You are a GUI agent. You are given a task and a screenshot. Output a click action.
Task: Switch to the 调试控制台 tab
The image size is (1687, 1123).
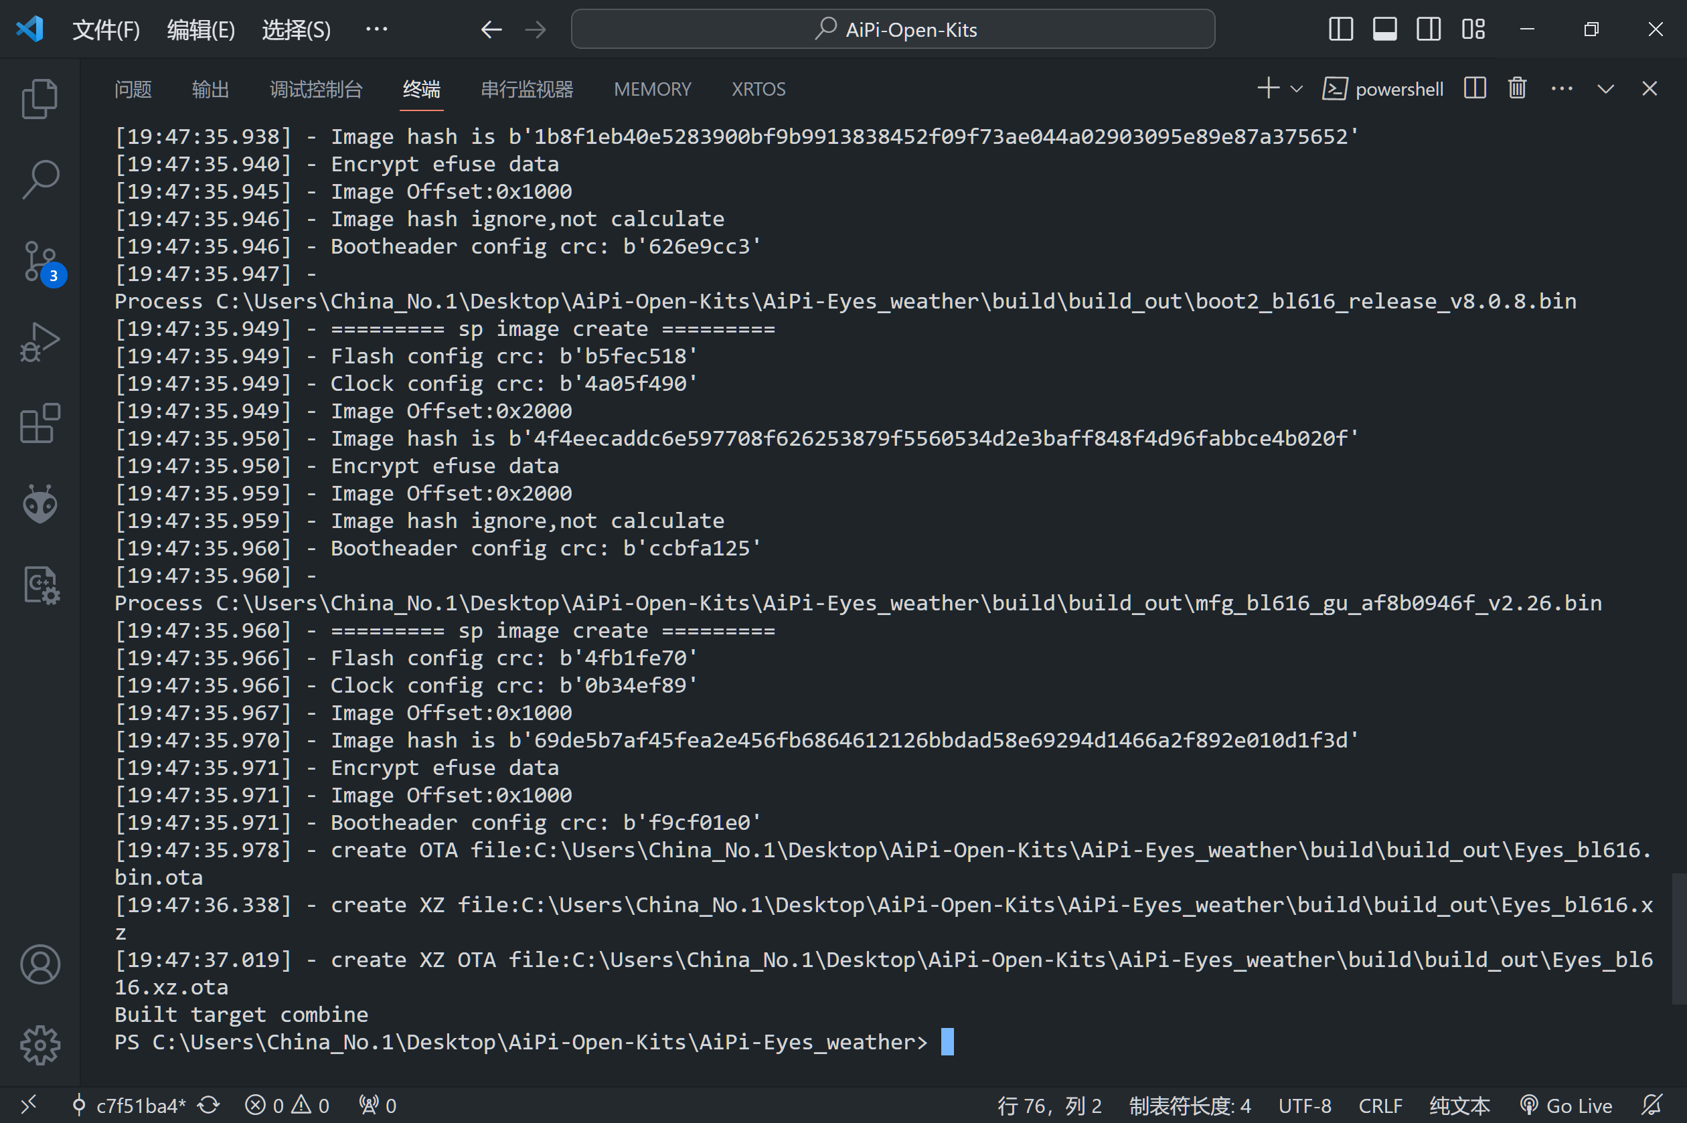pos(316,90)
